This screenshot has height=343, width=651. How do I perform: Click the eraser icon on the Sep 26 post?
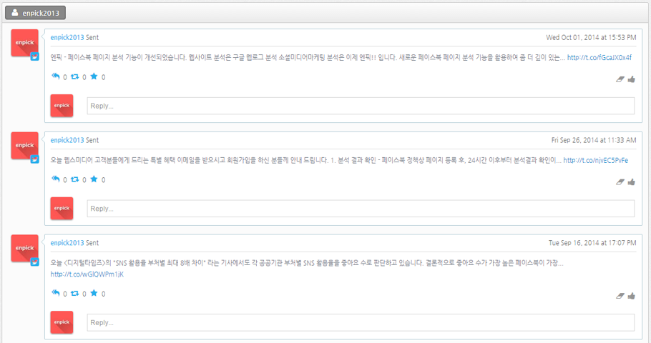coord(620,182)
